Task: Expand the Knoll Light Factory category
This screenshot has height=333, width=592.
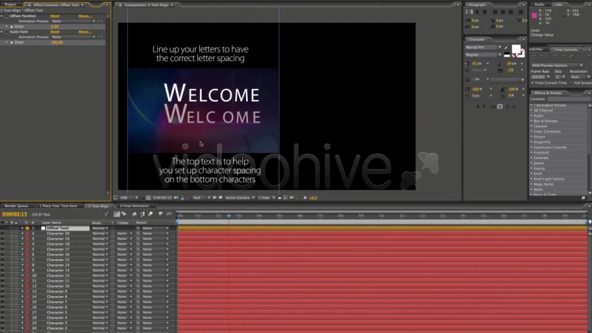Action: click(532, 179)
